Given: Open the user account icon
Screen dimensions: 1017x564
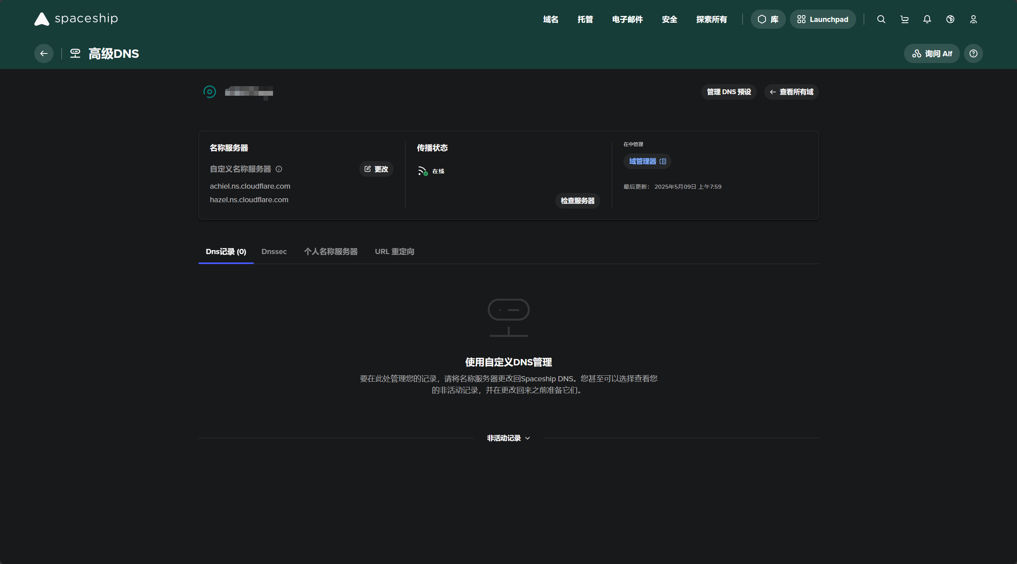Looking at the screenshot, I should [973, 19].
